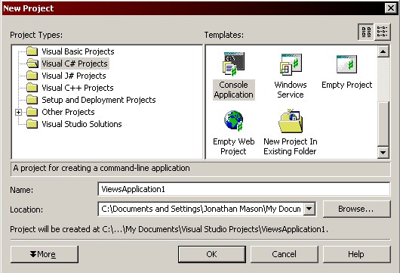400x273 pixels.
Task: Select the Console Application template icon
Action: (x=234, y=64)
